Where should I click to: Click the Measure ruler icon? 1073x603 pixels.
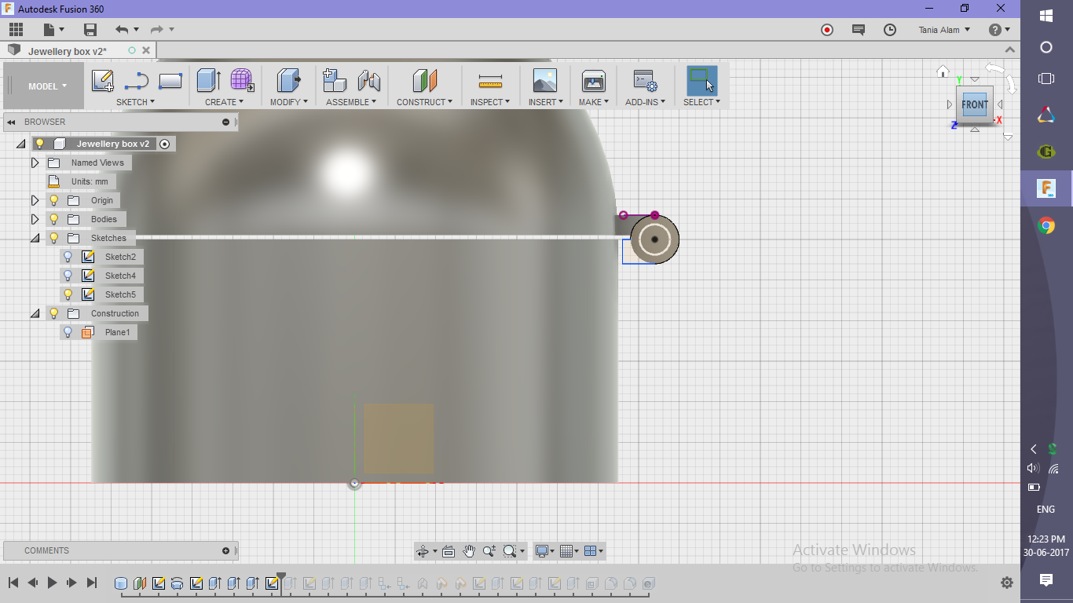click(x=490, y=81)
